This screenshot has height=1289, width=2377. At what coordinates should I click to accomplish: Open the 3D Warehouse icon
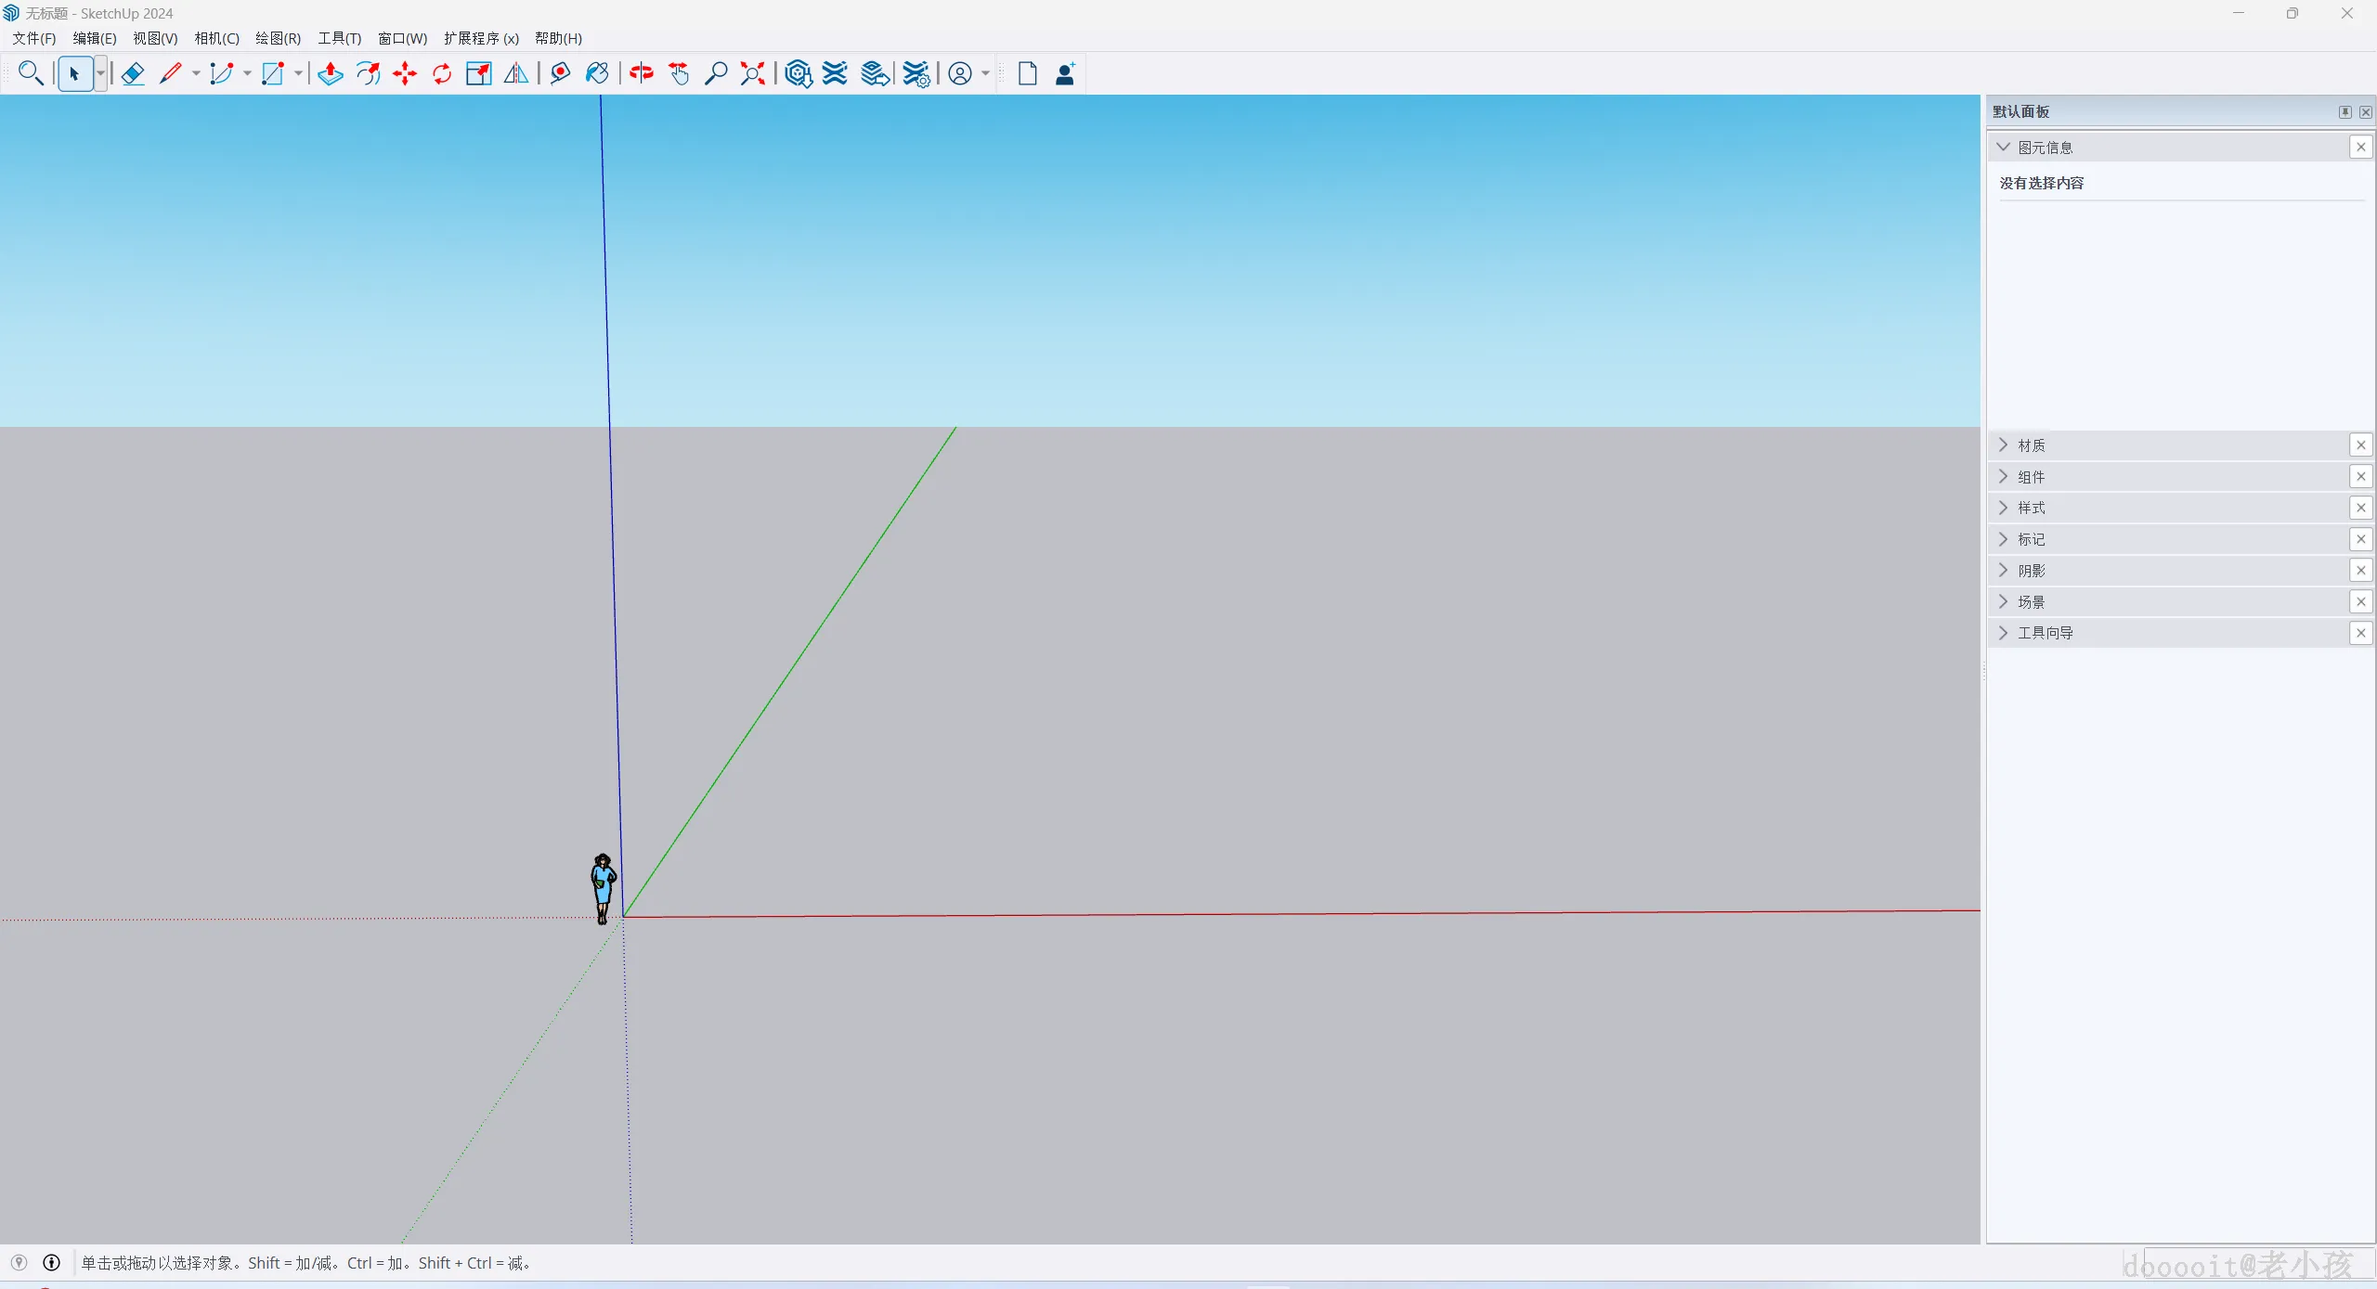click(x=798, y=73)
